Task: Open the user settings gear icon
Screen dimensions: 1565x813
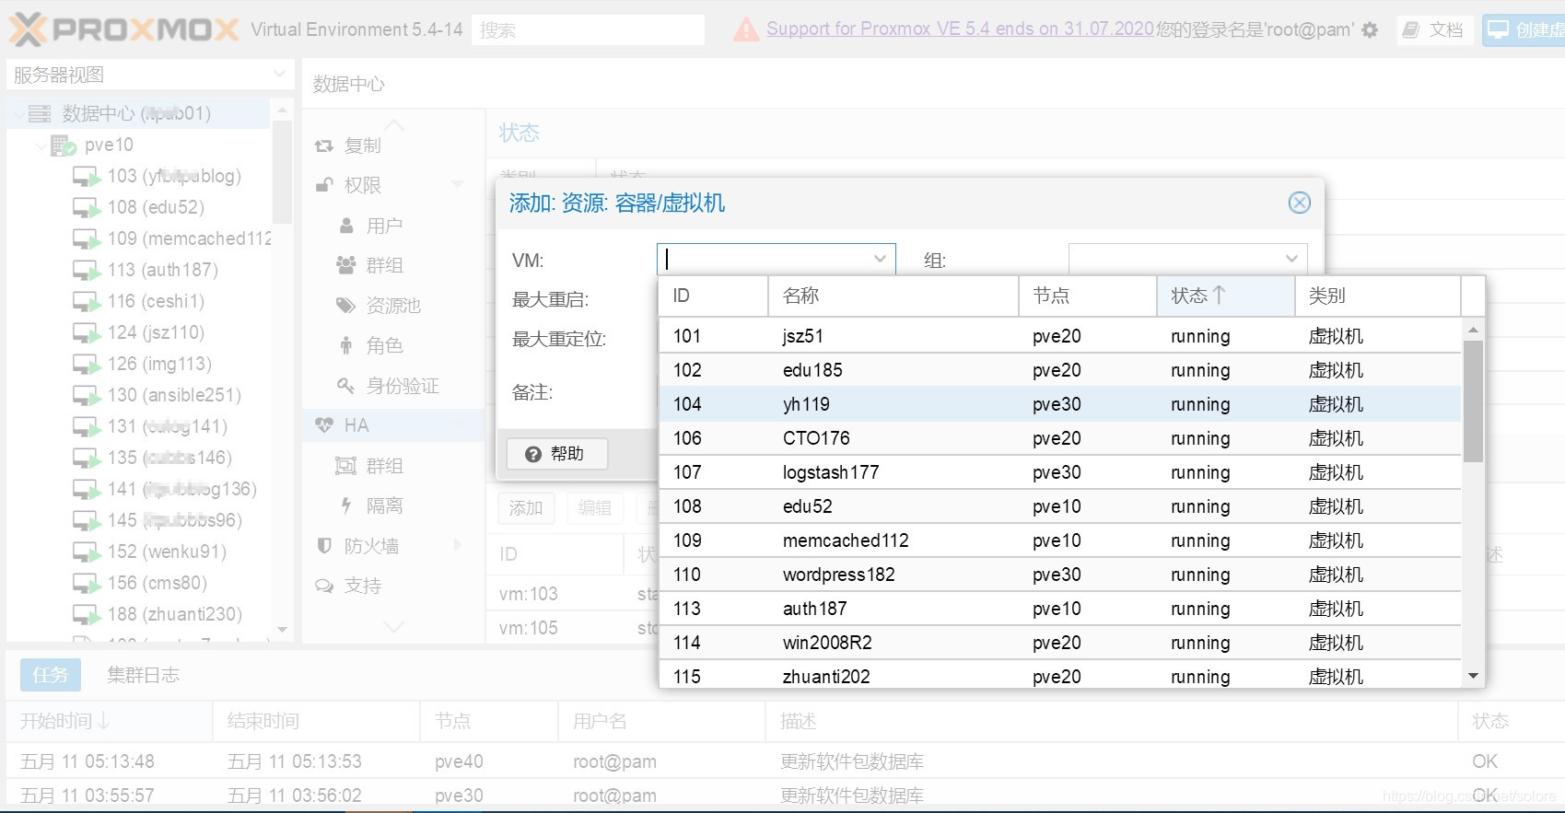Action: [1370, 29]
